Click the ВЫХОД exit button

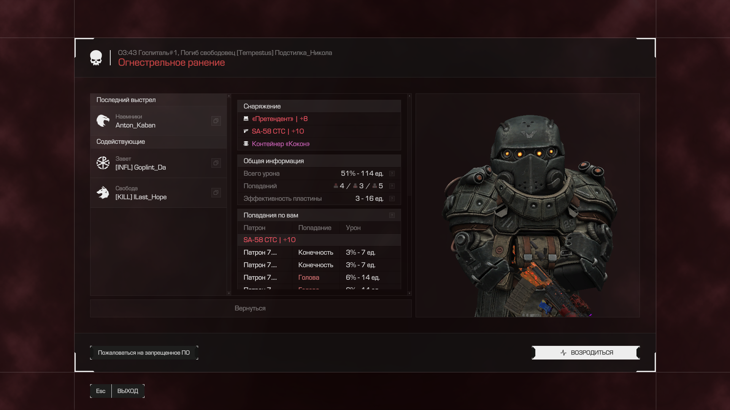coord(128,391)
